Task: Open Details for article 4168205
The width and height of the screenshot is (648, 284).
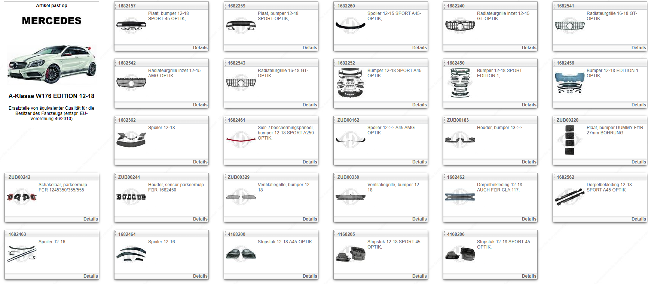Action: click(419, 276)
